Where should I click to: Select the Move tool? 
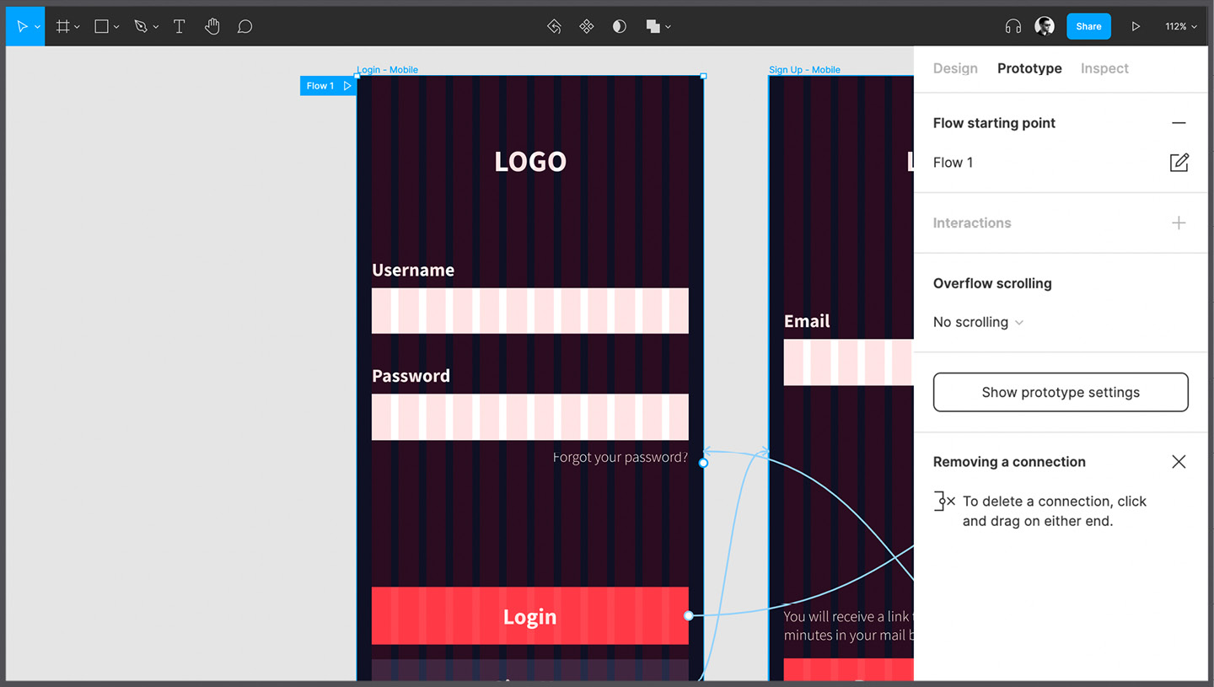22,26
